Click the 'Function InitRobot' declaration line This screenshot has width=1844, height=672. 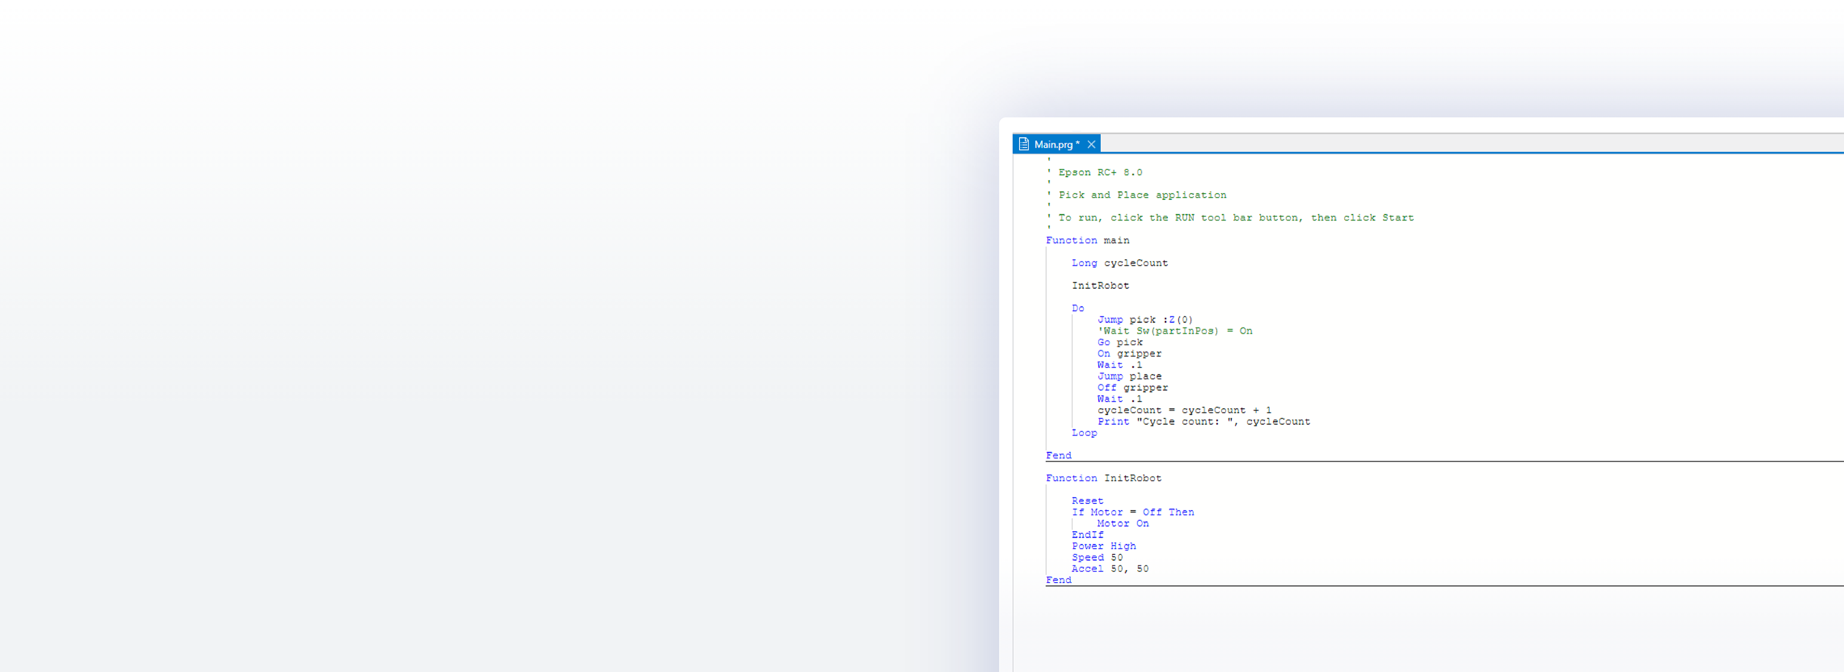point(1103,478)
